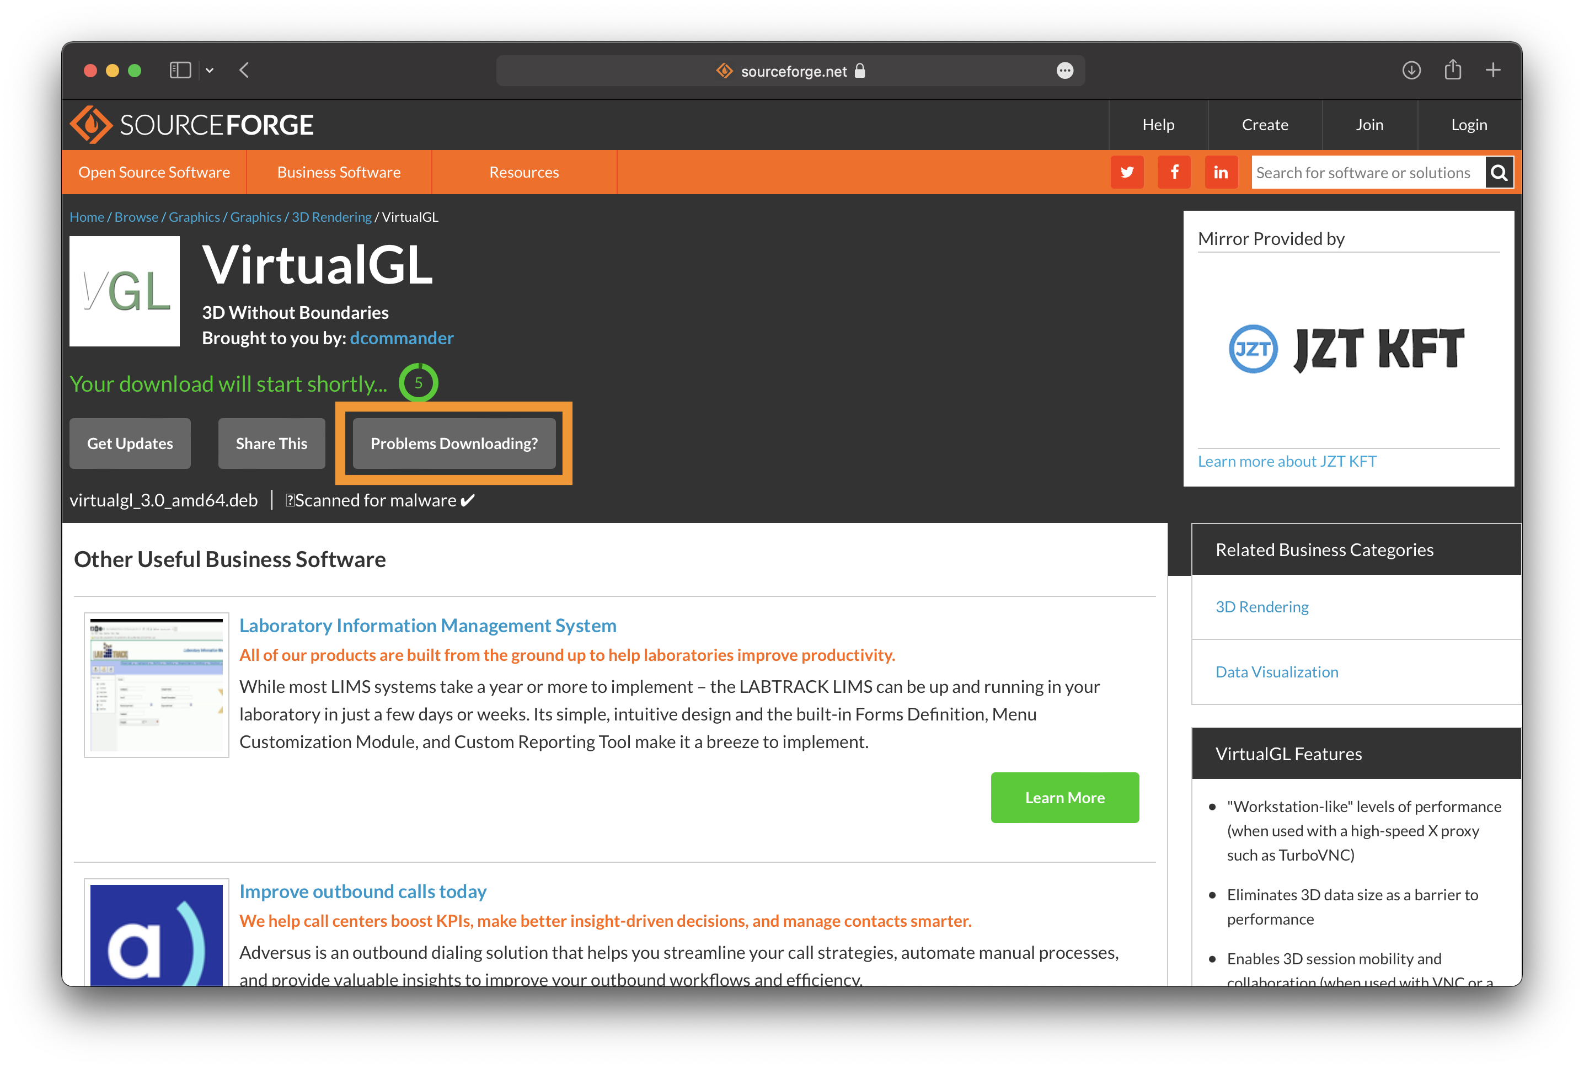Click the Problems Downloading? button

(454, 444)
